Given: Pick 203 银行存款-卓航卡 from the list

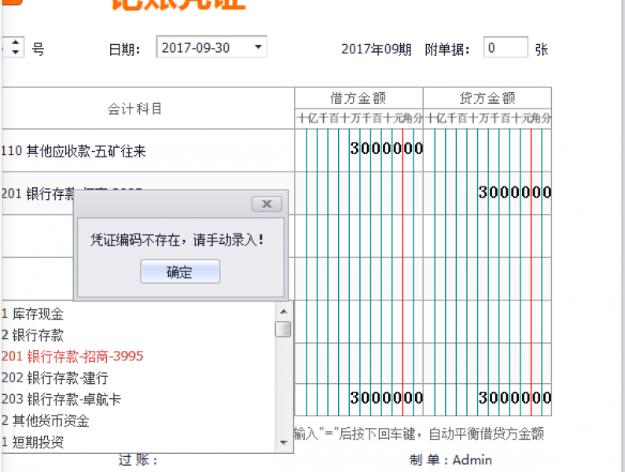Looking at the screenshot, I should pyautogui.click(x=61, y=399).
